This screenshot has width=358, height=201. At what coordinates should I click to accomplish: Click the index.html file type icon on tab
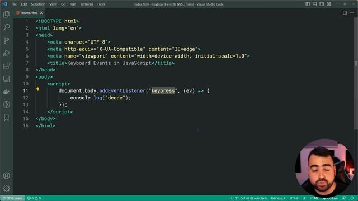18,13
